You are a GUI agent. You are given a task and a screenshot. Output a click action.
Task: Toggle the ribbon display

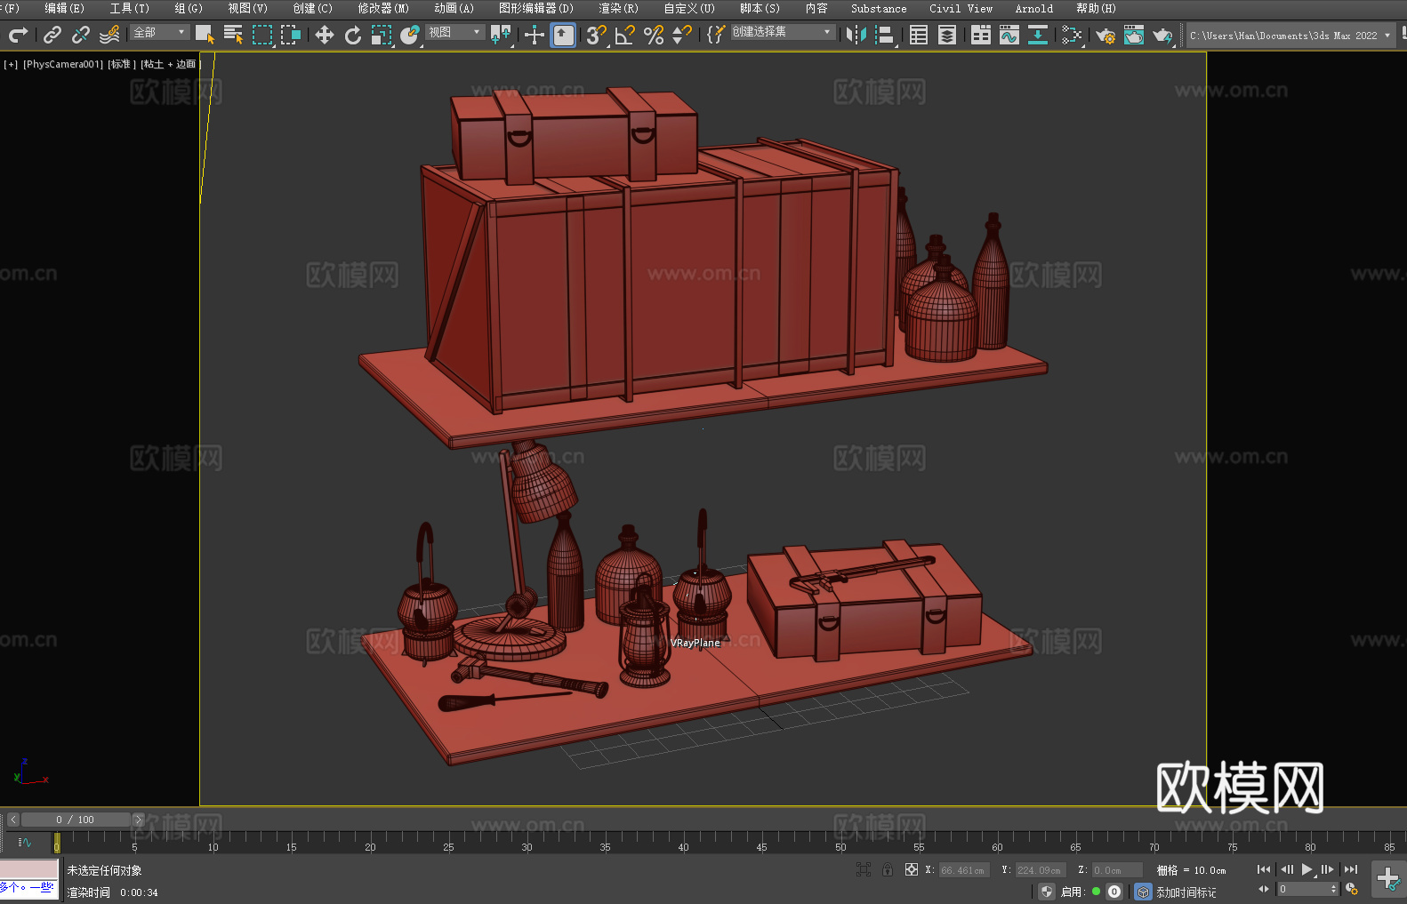tap(981, 35)
